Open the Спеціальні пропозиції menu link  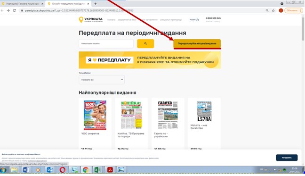point(171,20)
